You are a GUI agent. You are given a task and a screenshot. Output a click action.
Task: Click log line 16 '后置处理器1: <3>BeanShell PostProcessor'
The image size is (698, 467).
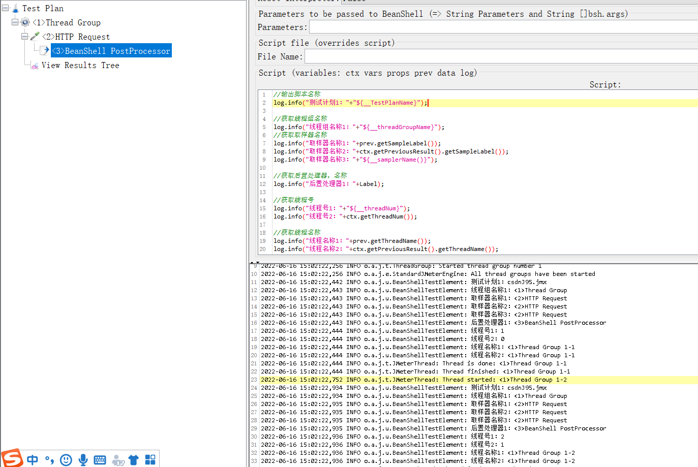click(434, 323)
